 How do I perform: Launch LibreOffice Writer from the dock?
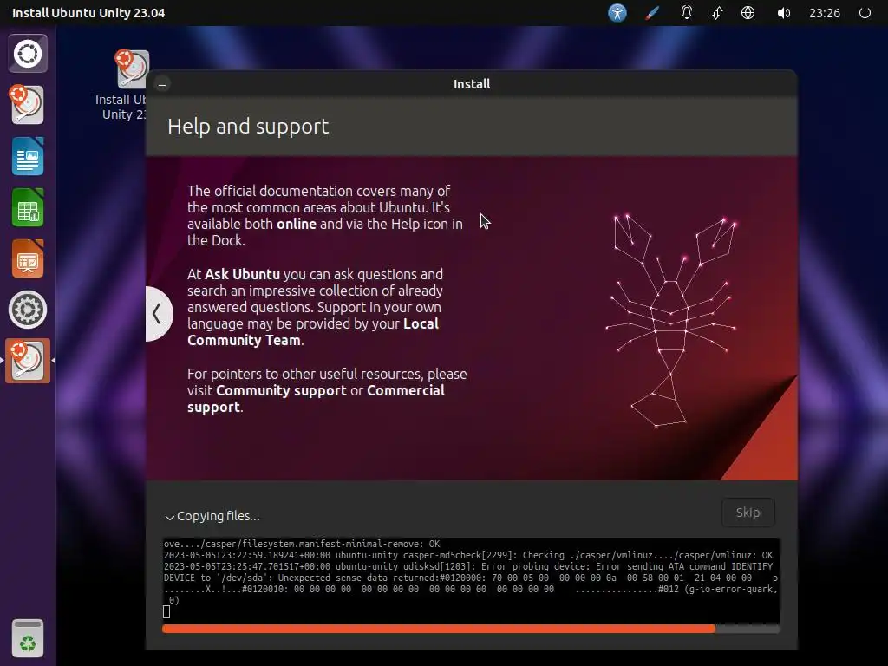(28, 156)
